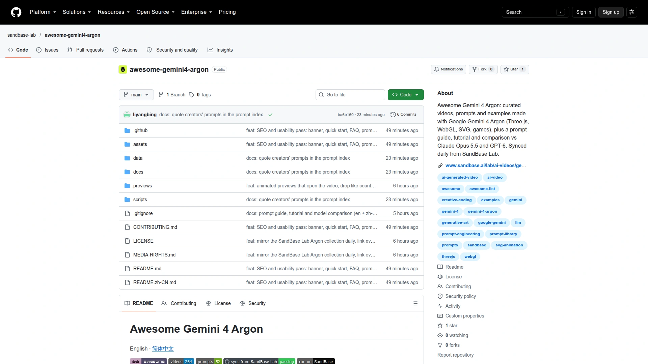This screenshot has height=364, width=648.
Task: Click the 简体中文 language link
Action: [163, 349]
